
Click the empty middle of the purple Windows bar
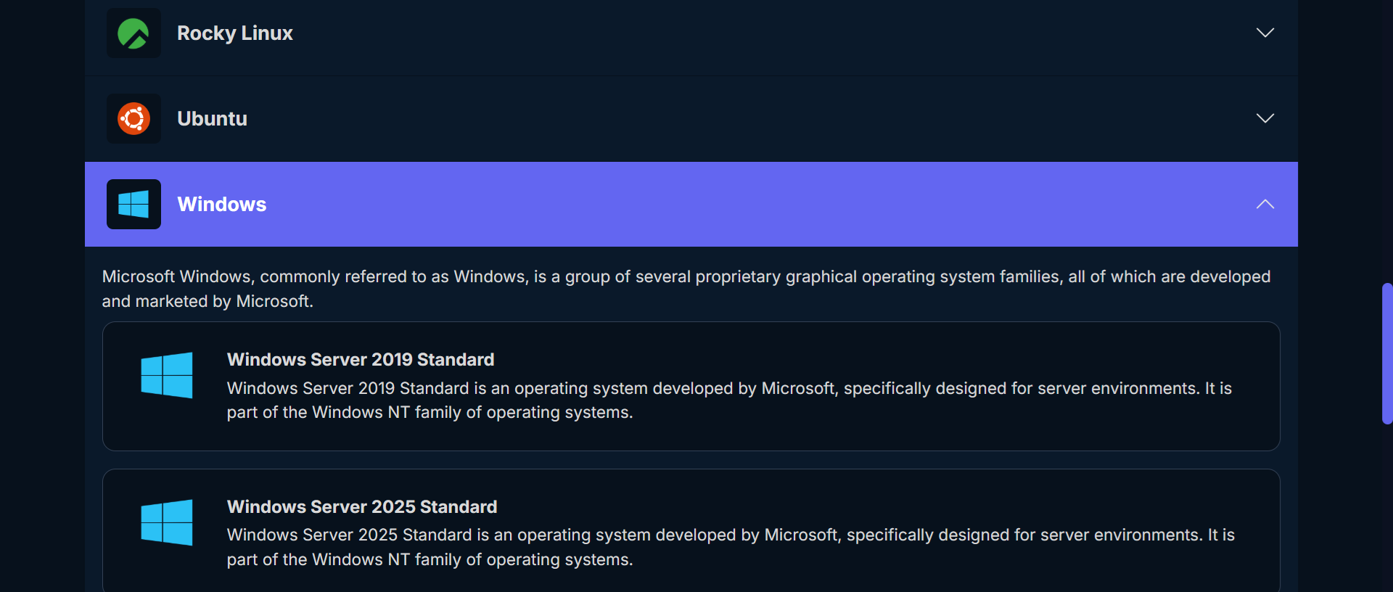726,204
